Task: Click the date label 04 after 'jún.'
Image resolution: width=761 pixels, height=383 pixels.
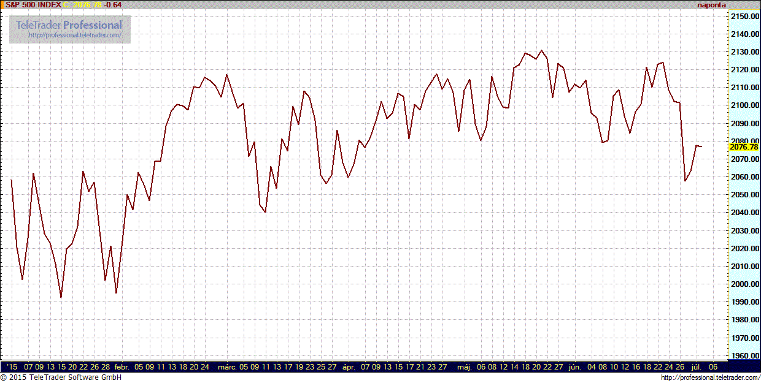Action: tap(592, 367)
